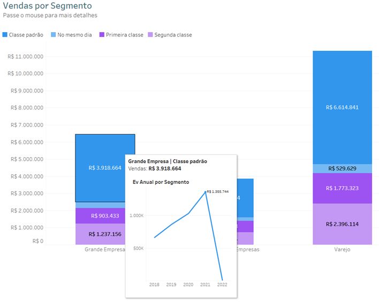379x302 pixels.
Task: Click the 2021 label on tooltip chart
Action: (205, 284)
